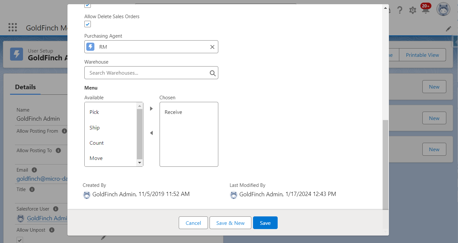Click the Warehouse search magnifier icon
Viewport: 458px width, 243px height.
click(213, 73)
